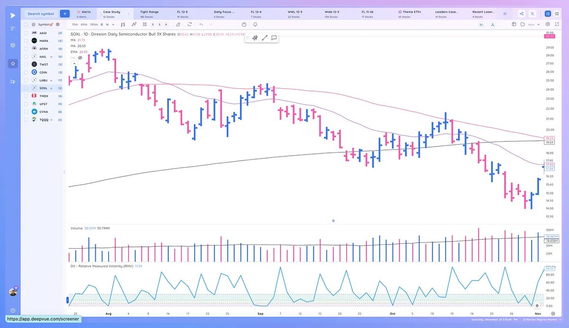This screenshot has width=569, height=328.
Task: Open the calendar icon in chart toolbar
Action: coord(244,24)
